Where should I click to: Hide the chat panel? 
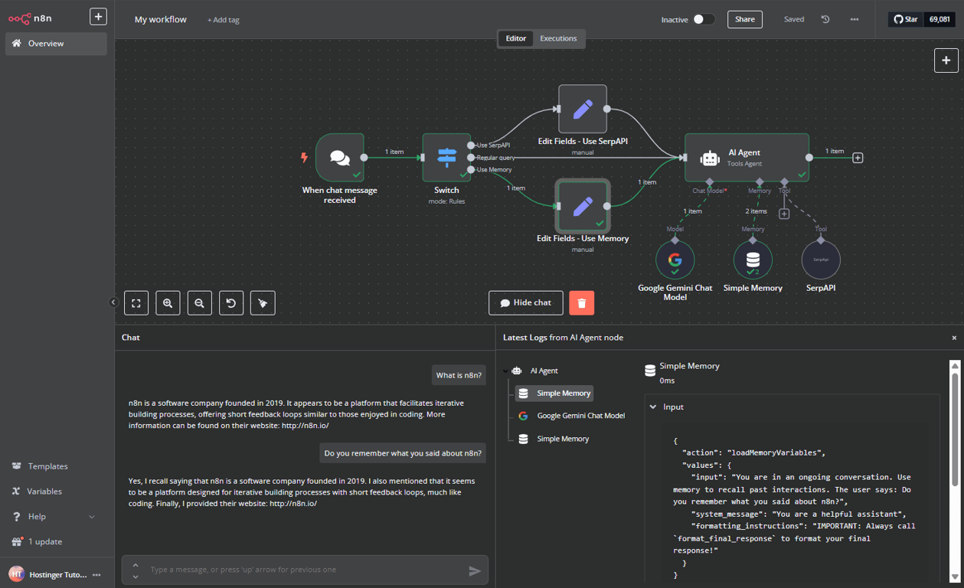525,302
